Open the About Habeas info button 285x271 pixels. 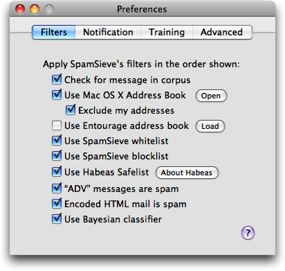coord(187,173)
